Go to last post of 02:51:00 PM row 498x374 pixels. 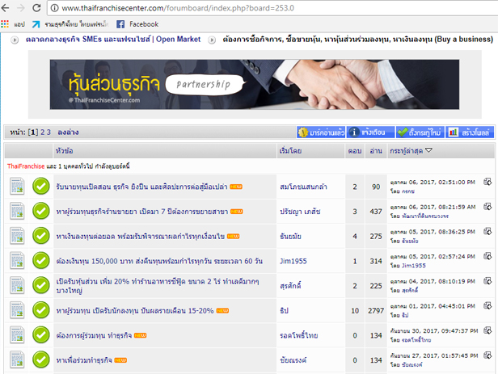[x=487, y=182]
